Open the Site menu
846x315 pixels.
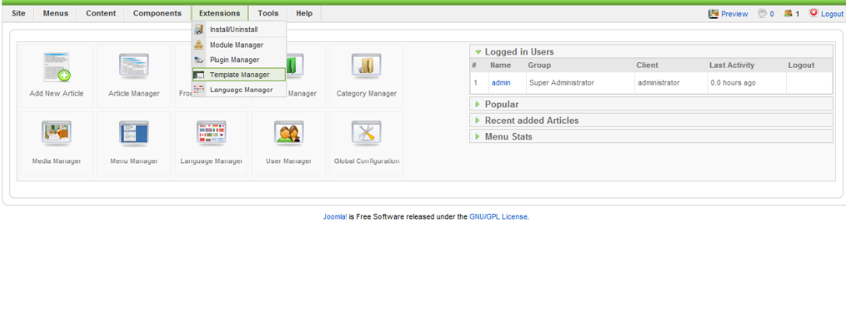pos(19,13)
